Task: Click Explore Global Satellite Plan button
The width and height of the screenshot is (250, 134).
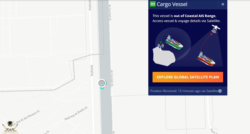Action: [188, 77]
